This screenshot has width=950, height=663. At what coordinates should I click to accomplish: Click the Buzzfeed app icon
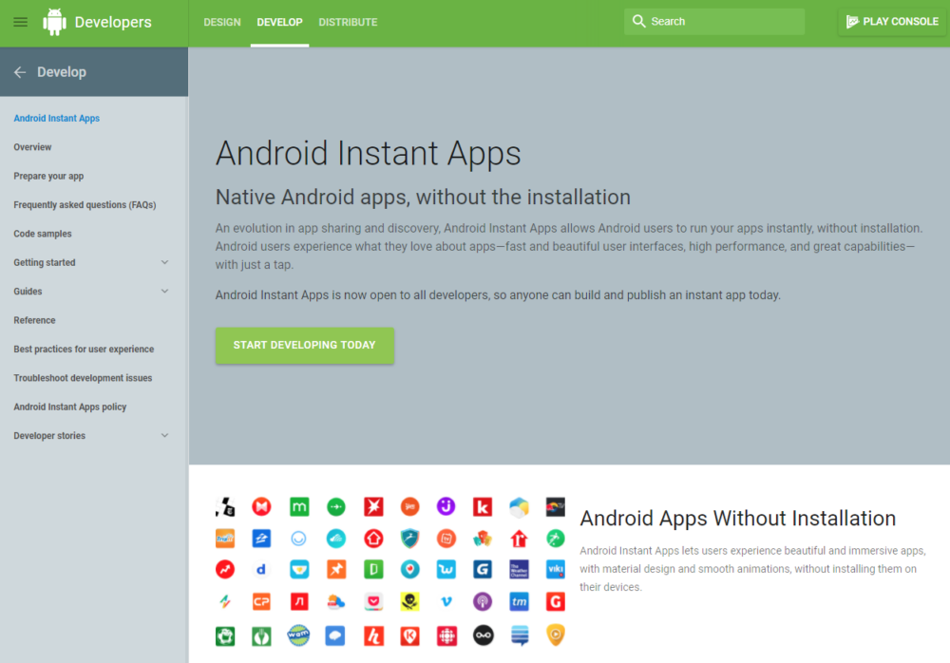pyautogui.click(x=225, y=569)
